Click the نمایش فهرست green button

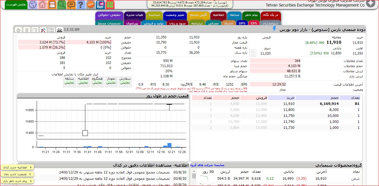pyautogui.click(x=16, y=5)
